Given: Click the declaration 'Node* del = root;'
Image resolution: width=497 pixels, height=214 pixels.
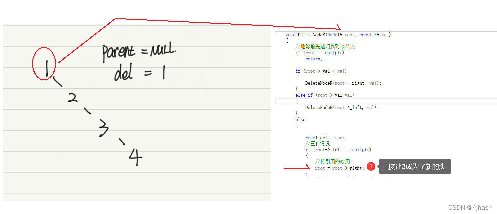Looking at the screenshot, I should (326, 138).
